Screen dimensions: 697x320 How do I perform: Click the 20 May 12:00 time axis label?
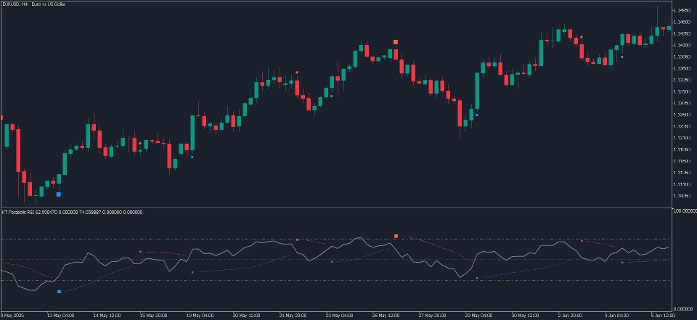[246, 315]
